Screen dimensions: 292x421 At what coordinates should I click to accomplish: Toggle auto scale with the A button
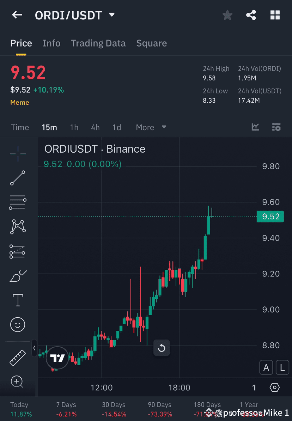click(x=266, y=367)
